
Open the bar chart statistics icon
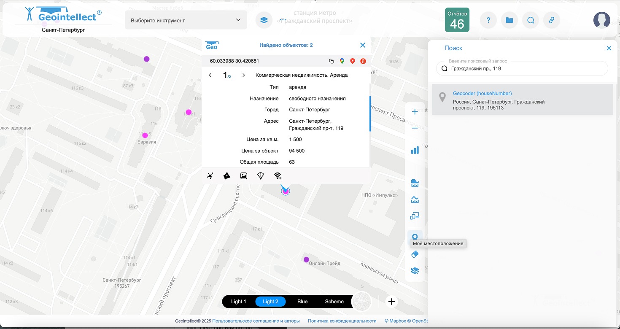click(x=415, y=150)
